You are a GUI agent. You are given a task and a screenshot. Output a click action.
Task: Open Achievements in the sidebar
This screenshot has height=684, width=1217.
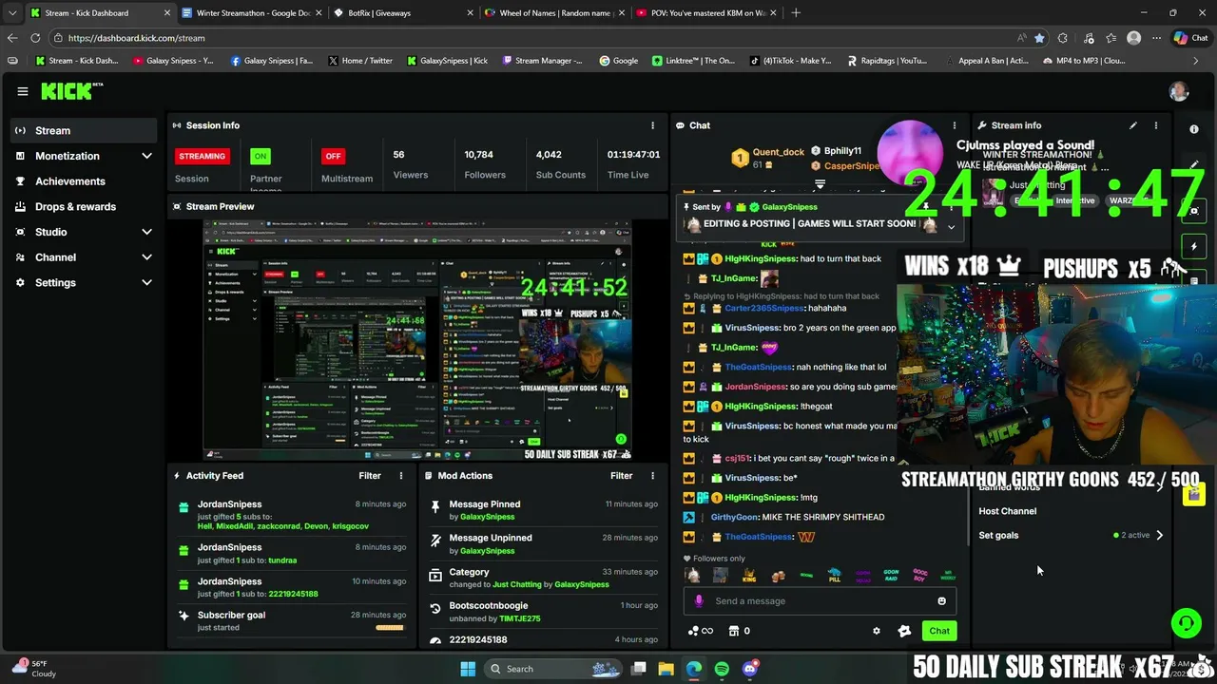[x=85, y=181]
